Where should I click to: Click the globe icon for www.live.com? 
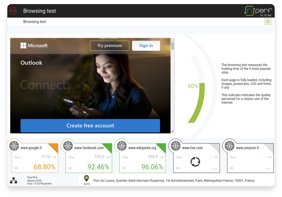[176, 145]
